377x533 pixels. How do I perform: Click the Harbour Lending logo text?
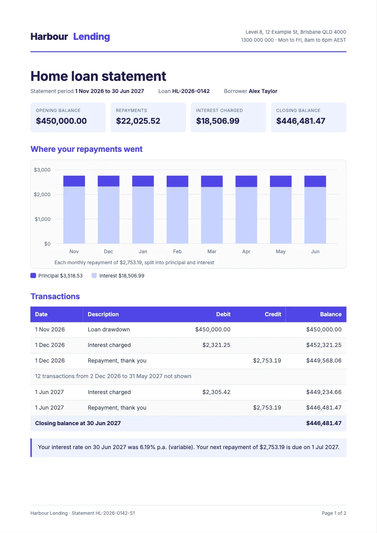[70, 36]
